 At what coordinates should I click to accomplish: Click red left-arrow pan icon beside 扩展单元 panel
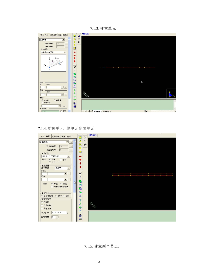80,156
